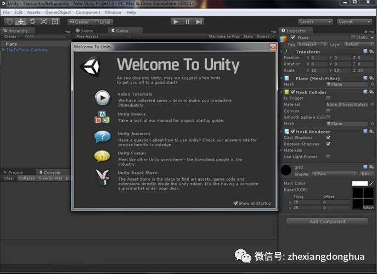Open the Layer Default dropdown
This screenshot has height=274, width=377.
(359, 44)
